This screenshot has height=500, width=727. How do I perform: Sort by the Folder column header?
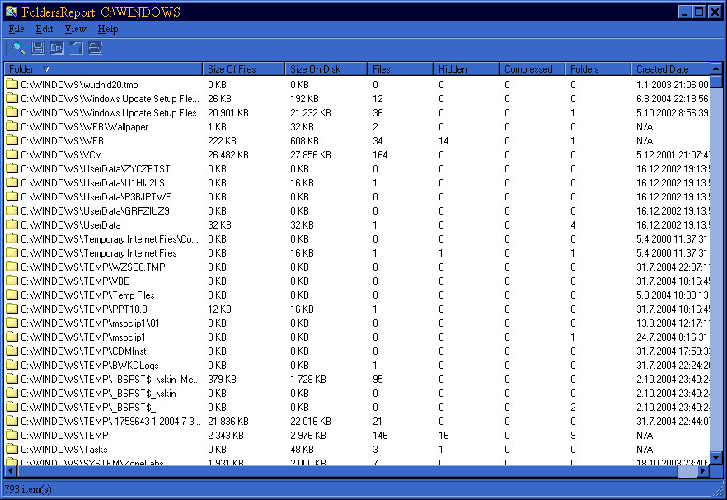click(103, 68)
